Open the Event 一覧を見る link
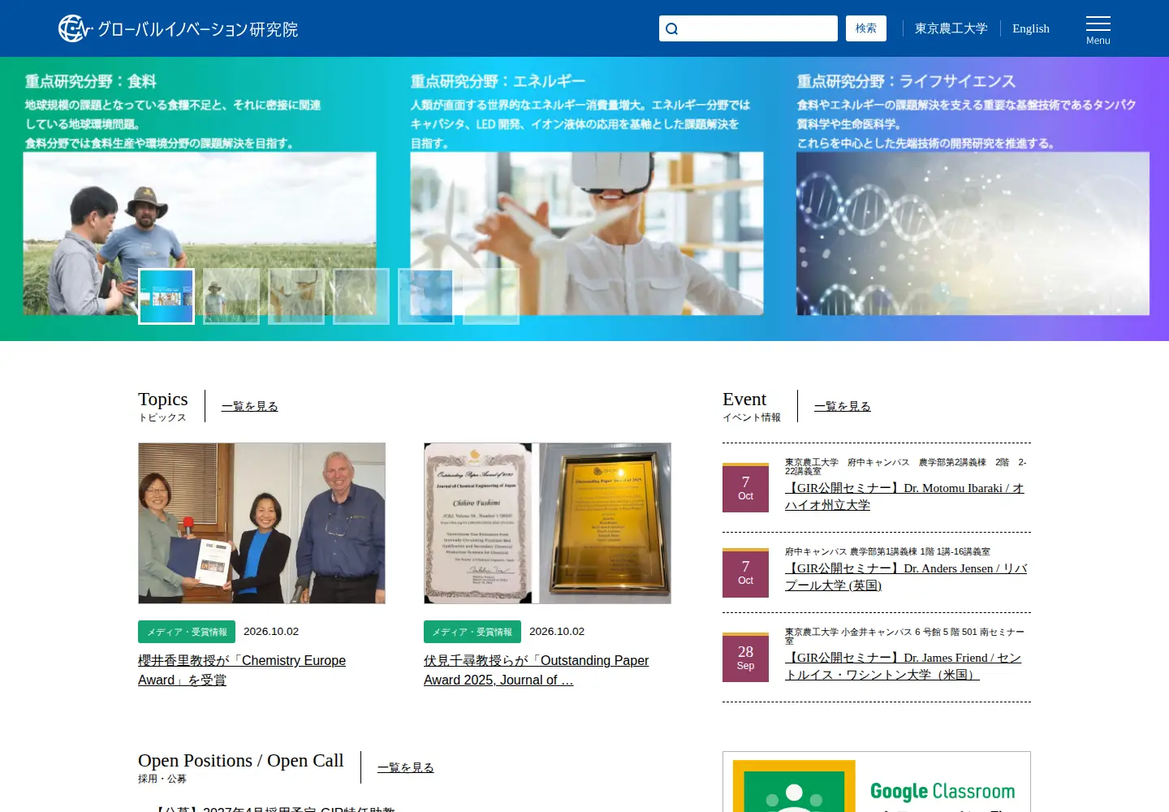This screenshot has height=812, width=1169. (x=843, y=406)
